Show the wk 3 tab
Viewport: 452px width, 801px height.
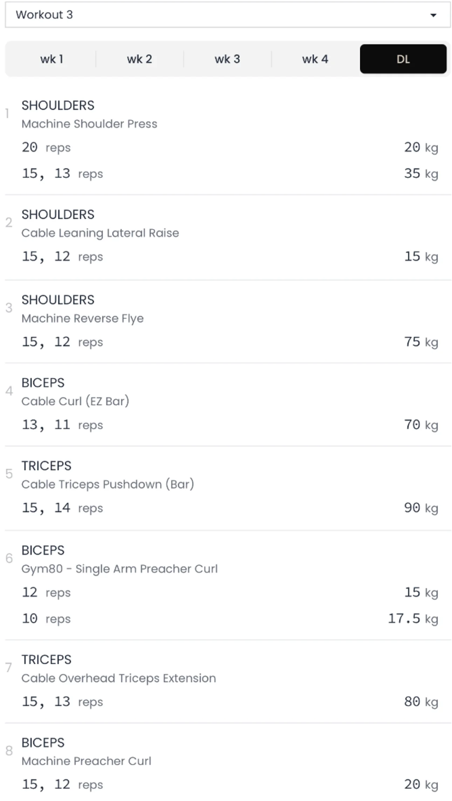(227, 59)
